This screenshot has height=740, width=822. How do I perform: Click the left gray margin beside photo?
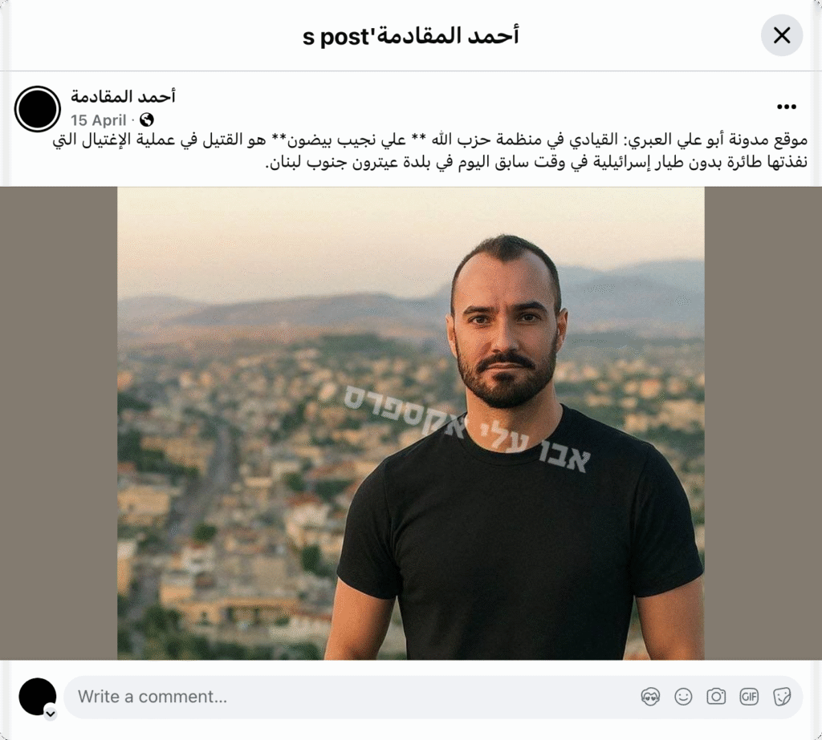coord(59,423)
